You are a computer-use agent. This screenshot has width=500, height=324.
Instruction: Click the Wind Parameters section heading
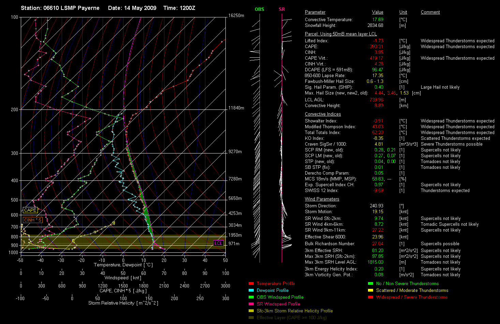pos(322,199)
